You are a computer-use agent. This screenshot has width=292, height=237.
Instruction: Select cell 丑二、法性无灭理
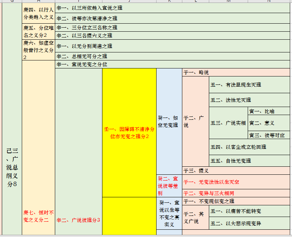[250, 100]
